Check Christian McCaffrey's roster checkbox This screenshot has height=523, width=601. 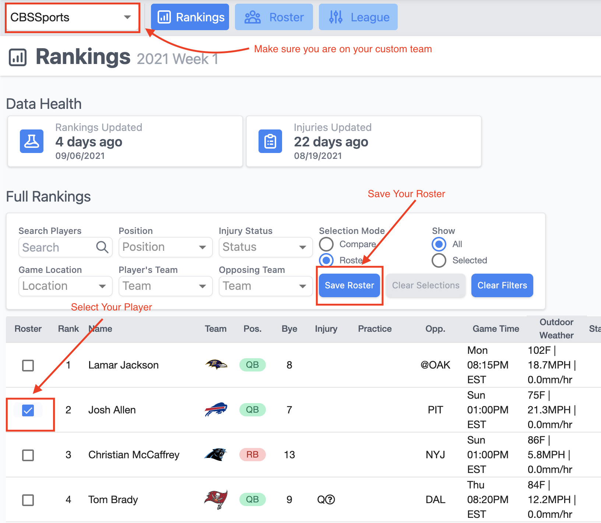28,455
